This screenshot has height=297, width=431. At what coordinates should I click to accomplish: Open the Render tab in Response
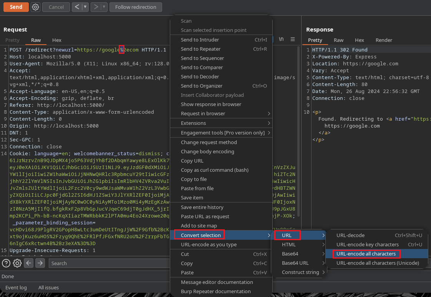(x=384, y=40)
